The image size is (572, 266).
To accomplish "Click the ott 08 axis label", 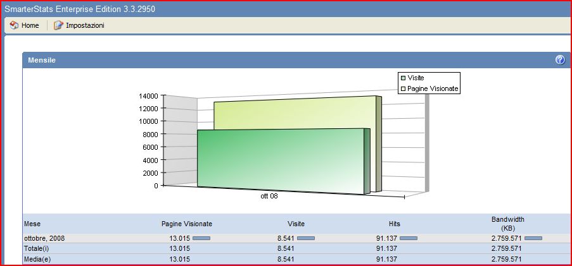I will click(269, 196).
